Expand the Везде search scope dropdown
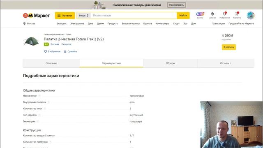 (84, 16)
